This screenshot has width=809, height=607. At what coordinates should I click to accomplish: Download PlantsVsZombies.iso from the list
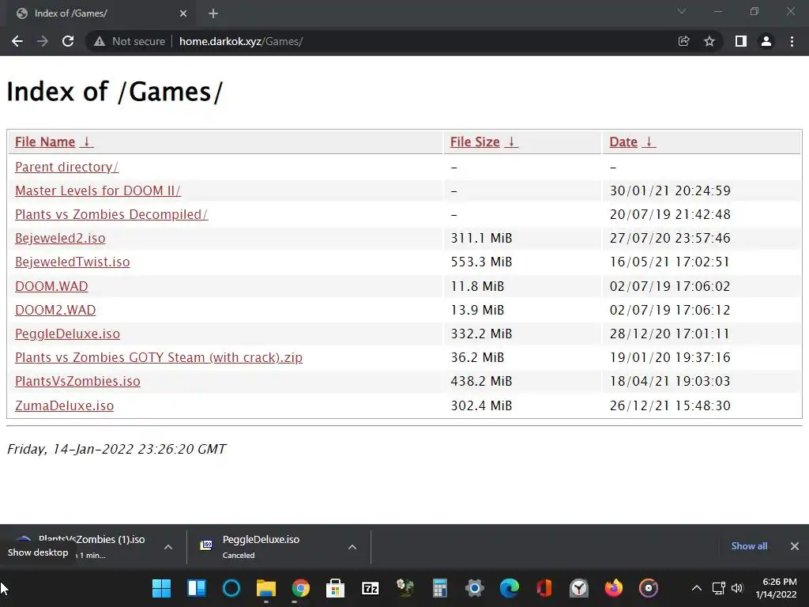[x=77, y=381]
